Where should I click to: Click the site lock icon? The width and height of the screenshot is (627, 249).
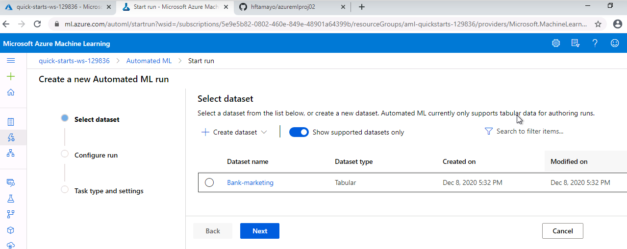click(x=57, y=24)
